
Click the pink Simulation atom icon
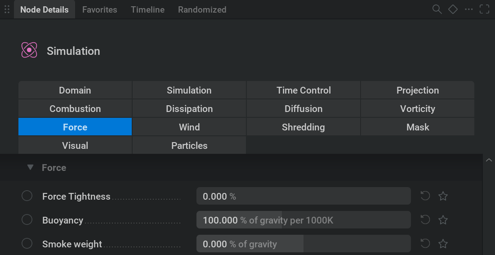29,50
